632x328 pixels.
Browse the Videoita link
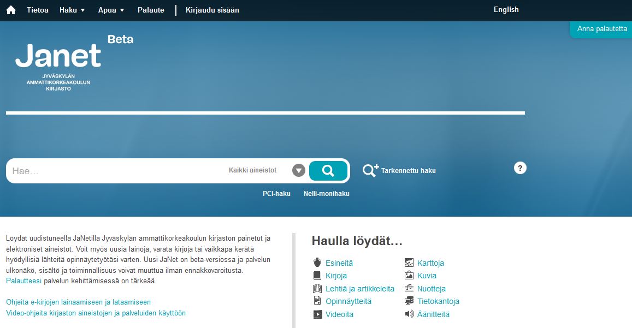point(339,314)
